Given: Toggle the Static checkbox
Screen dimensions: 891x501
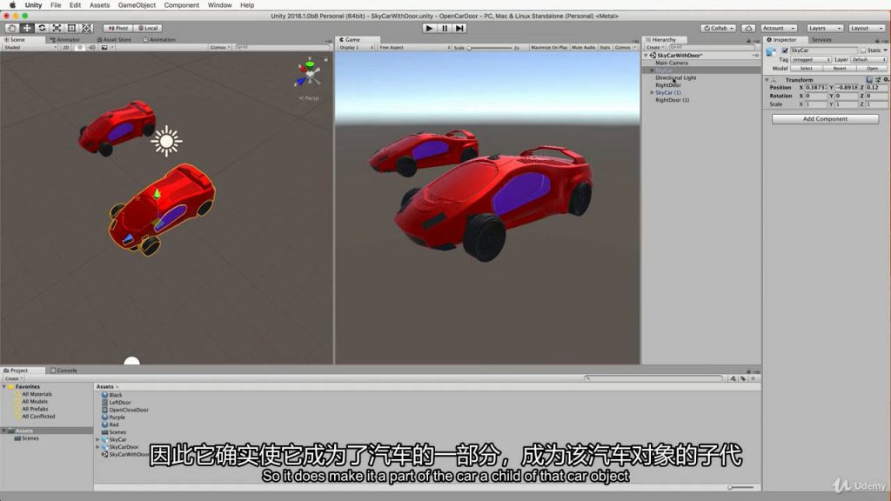Looking at the screenshot, I should [863, 50].
